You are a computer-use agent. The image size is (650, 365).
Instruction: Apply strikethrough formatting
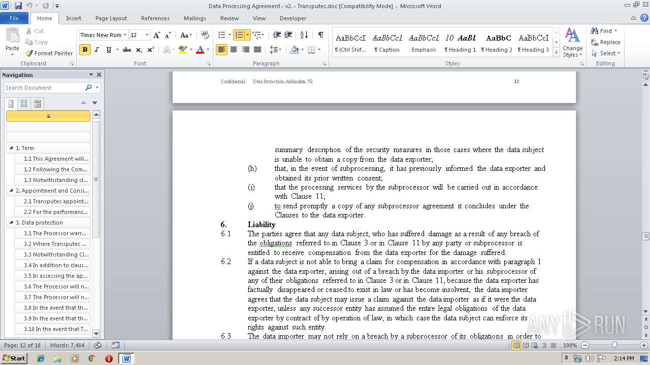click(127, 50)
